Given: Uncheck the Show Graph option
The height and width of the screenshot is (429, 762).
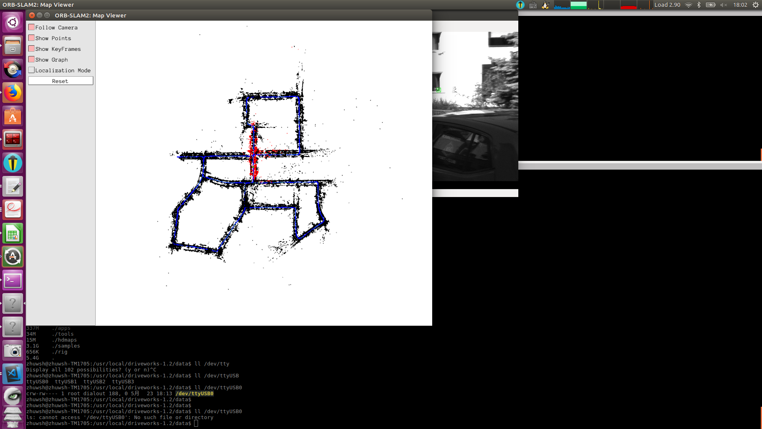Looking at the screenshot, I should point(31,60).
